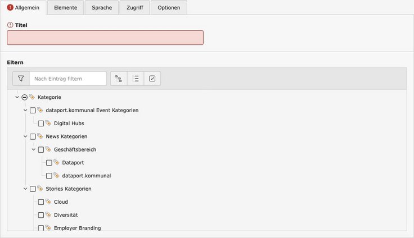Click the expand tree view toolbar icon

point(119,79)
